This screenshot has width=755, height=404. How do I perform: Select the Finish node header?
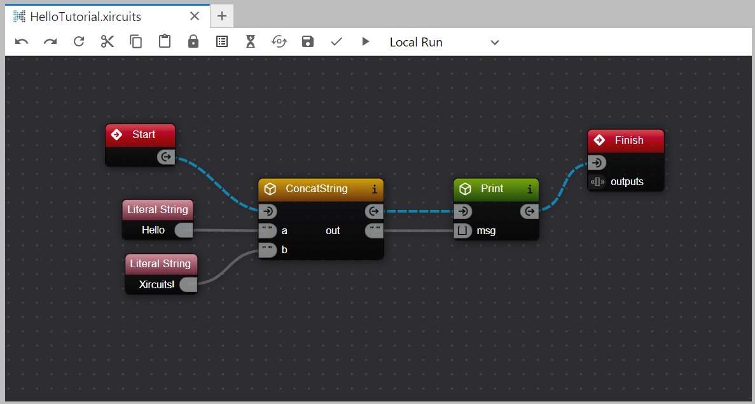coord(625,141)
